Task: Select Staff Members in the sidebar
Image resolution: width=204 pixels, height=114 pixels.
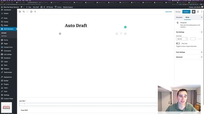Action: (9, 29)
